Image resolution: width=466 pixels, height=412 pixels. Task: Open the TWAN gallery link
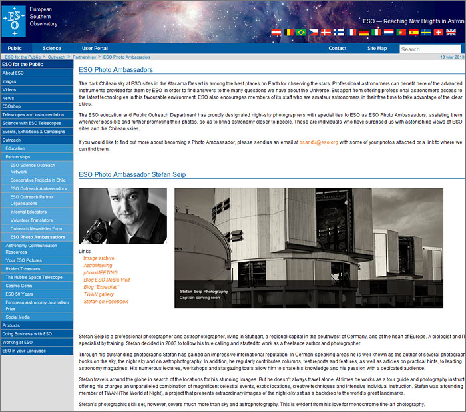coord(99,294)
